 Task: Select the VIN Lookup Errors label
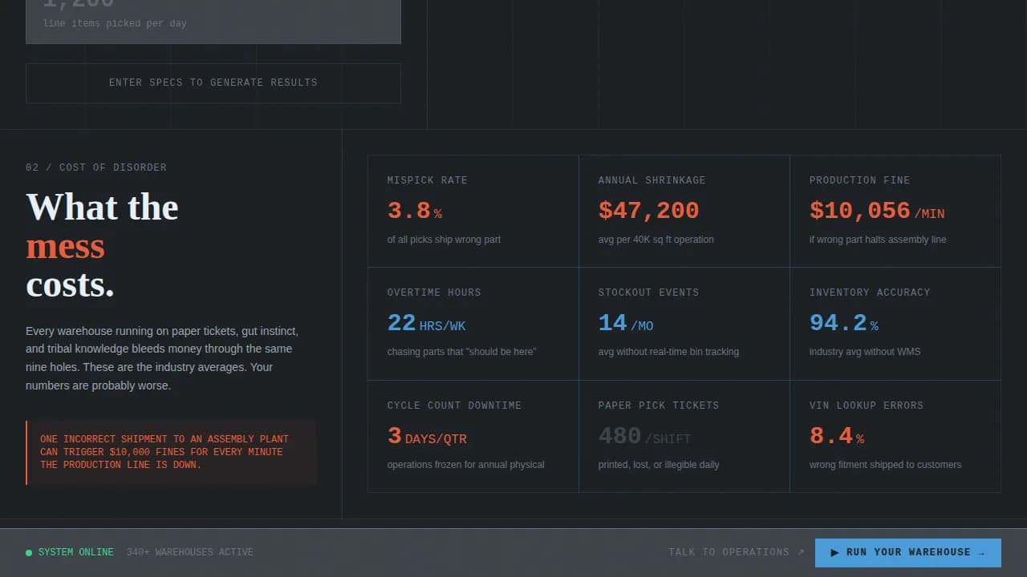point(867,406)
